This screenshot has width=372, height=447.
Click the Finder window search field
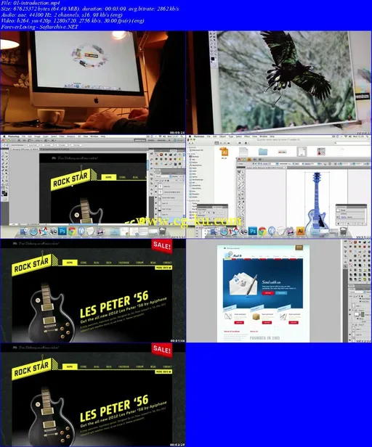coord(352,143)
